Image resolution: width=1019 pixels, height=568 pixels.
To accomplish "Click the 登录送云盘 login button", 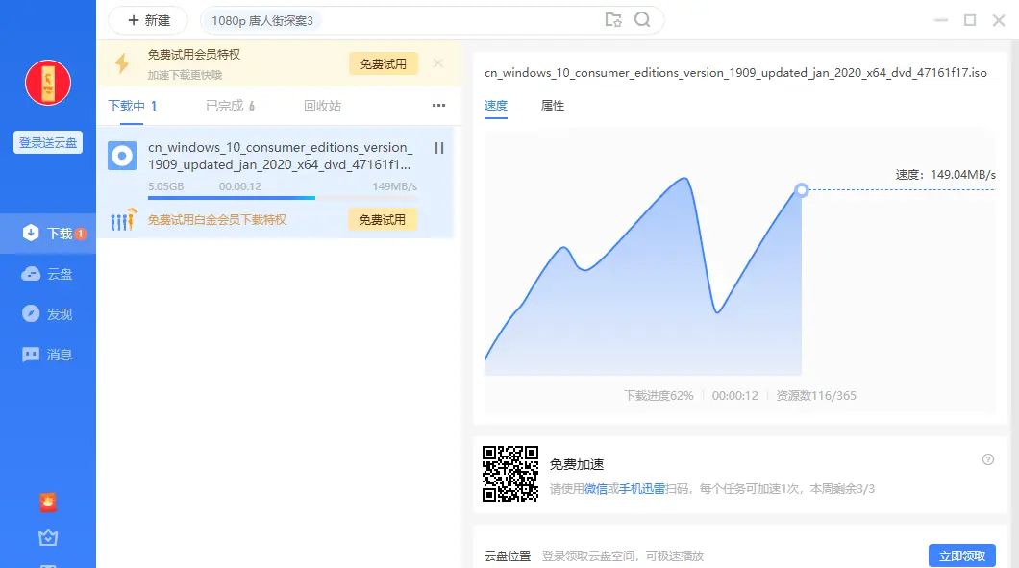I will [x=48, y=142].
